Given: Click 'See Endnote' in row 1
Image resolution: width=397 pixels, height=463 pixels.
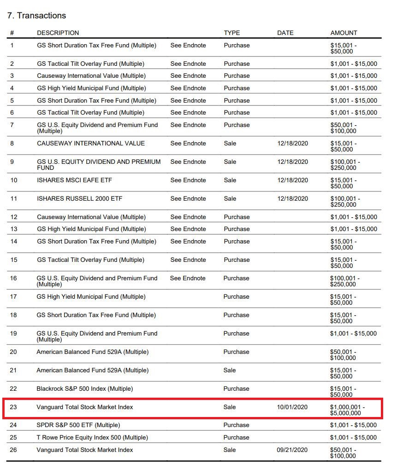Looking at the screenshot, I should point(188,45).
